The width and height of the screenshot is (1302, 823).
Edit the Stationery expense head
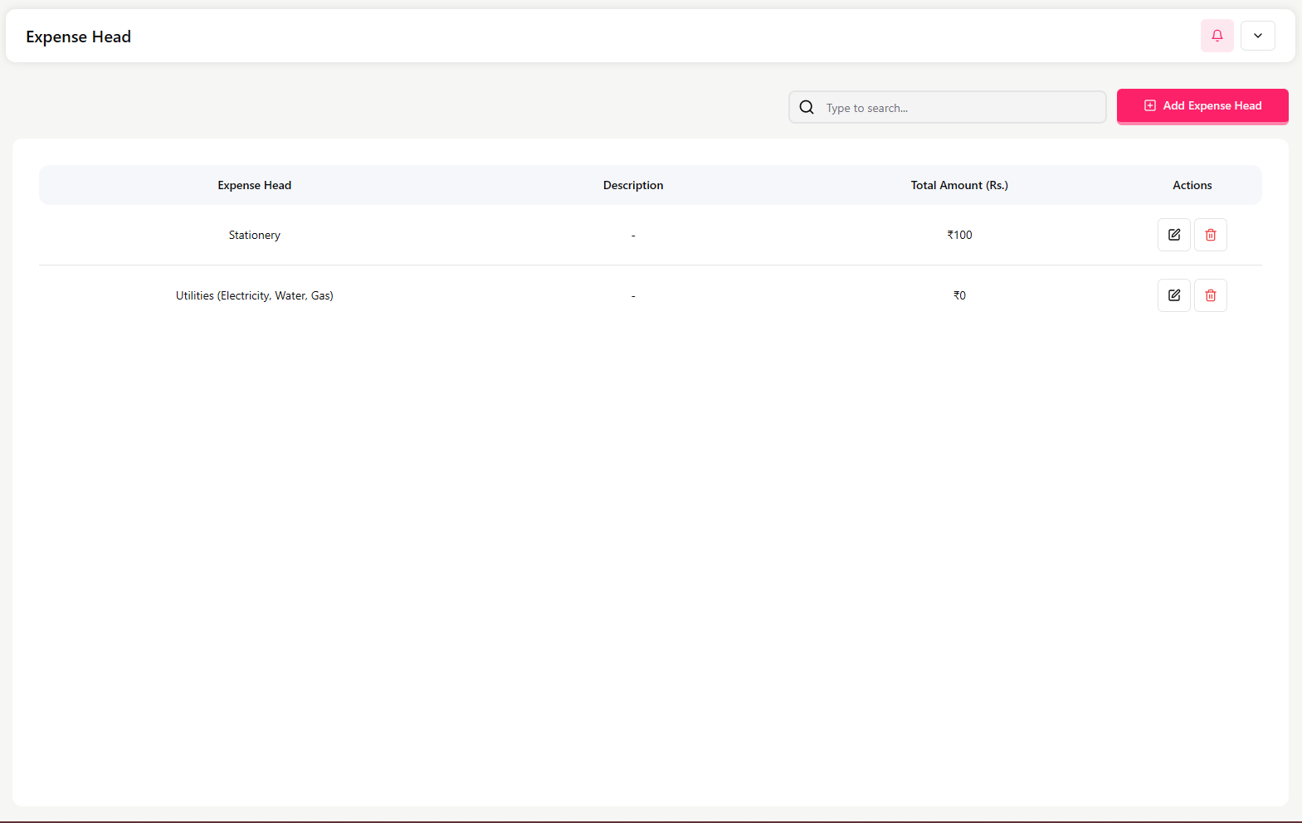(x=1173, y=235)
